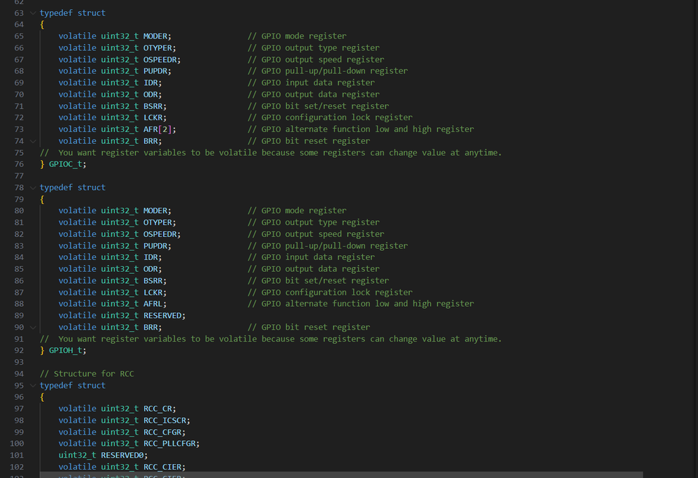Click the horizontal scrollbar at the editor bottom
Viewport: 698px width, 478px height.
(x=341, y=475)
